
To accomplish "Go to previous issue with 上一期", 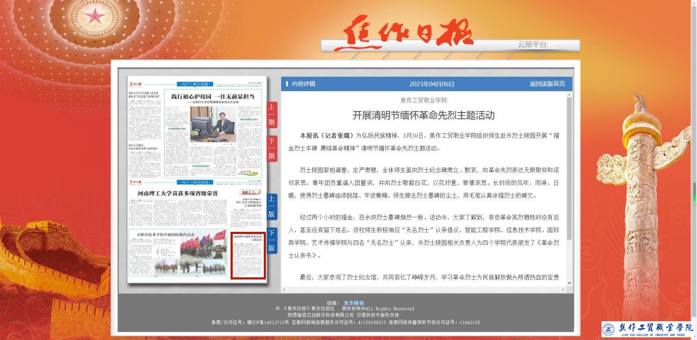I will point(272,115).
